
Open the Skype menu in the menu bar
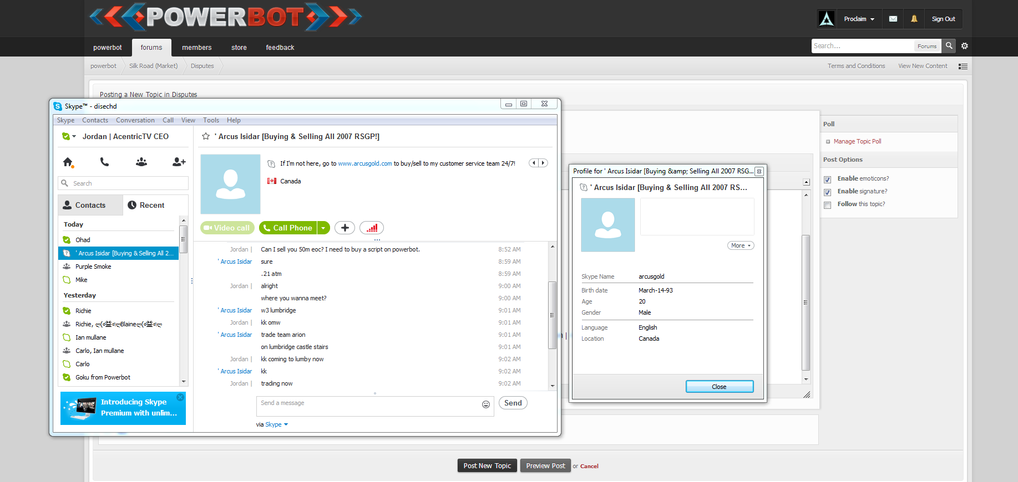tap(65, 120)
